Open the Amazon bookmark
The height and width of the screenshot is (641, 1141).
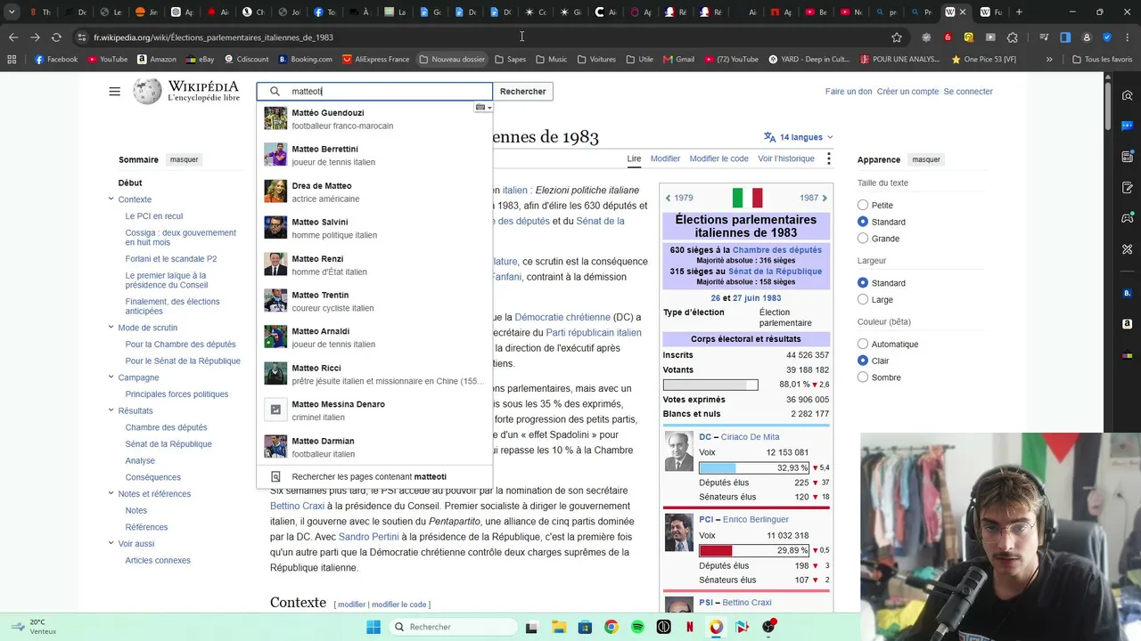pyautogui.click(x=157, y=60)
